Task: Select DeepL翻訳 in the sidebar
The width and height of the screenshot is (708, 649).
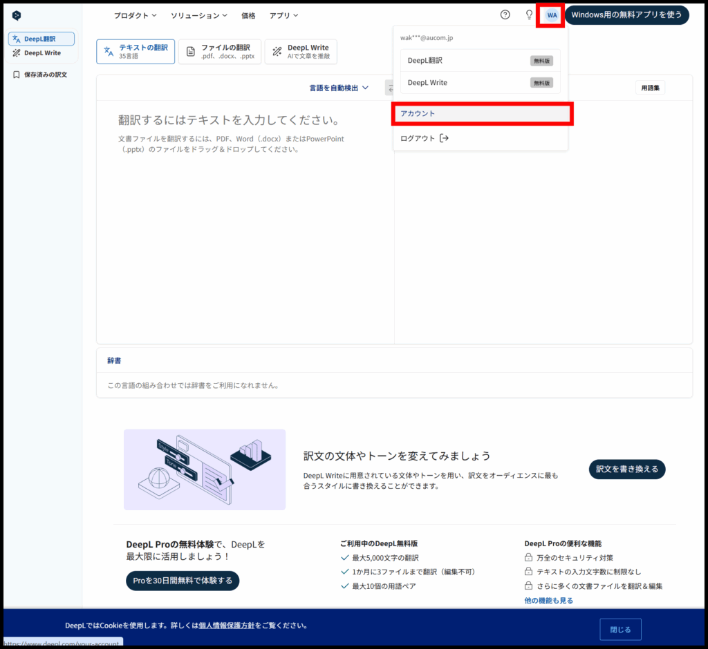Action: coord(41,39)
